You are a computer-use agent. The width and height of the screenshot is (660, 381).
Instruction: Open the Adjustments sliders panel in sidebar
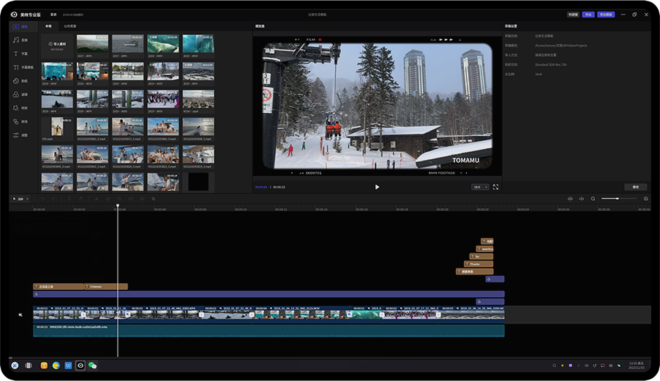click(x=20, y=135)
